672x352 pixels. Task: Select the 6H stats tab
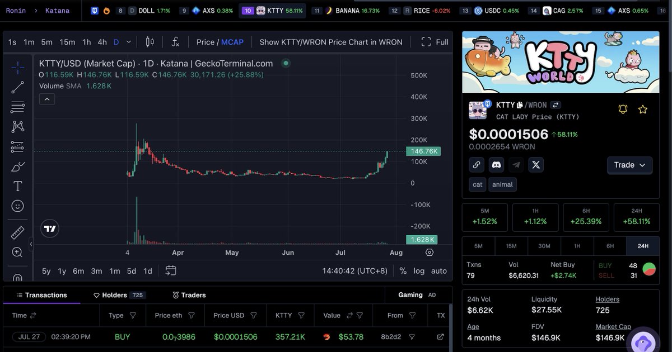click(610, 246)
